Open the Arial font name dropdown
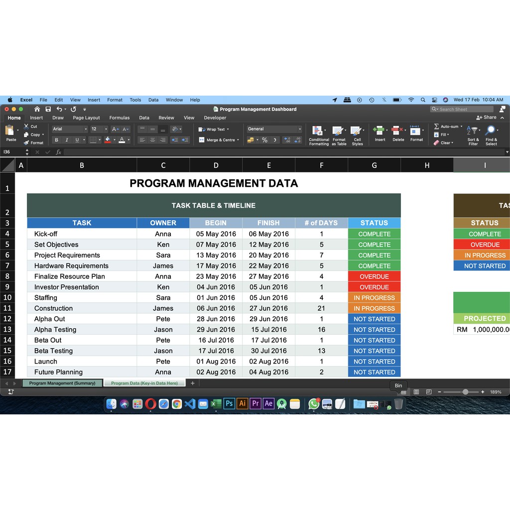 86,129
